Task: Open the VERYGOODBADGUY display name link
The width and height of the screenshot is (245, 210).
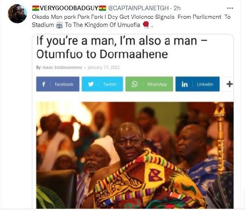Action: [x=69, y=8]
